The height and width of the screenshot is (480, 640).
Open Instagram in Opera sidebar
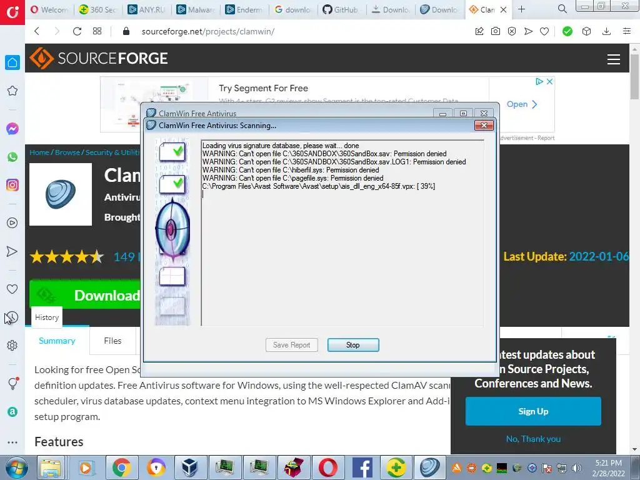12,185
